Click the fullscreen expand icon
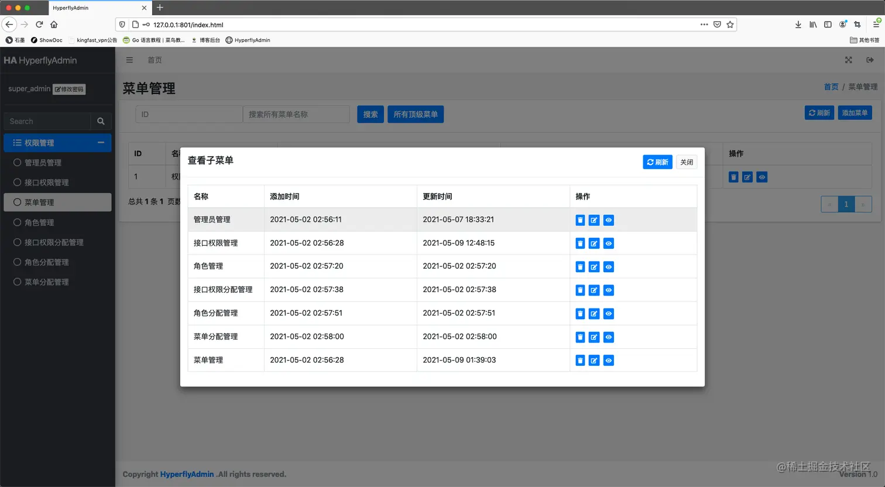Image resolution: width=885 pixels, height=487 pixels. point(849,60)
